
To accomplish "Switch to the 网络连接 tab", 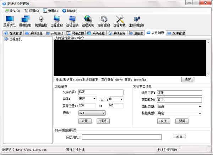I will point(75,33).
